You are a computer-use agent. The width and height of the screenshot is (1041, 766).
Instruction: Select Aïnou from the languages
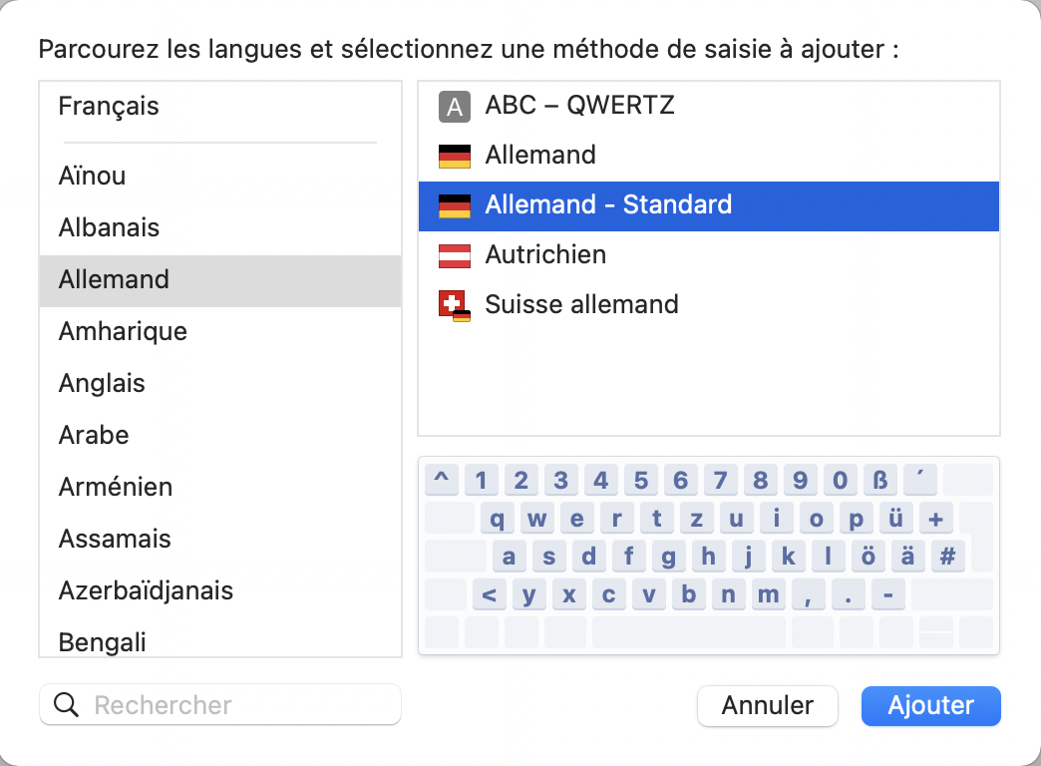point(92,177)
